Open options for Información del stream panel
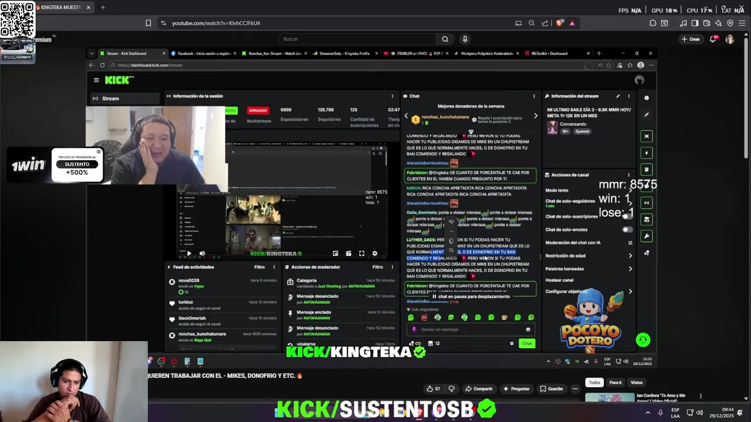This screenshot has width=751, height=422. point(629,96)
